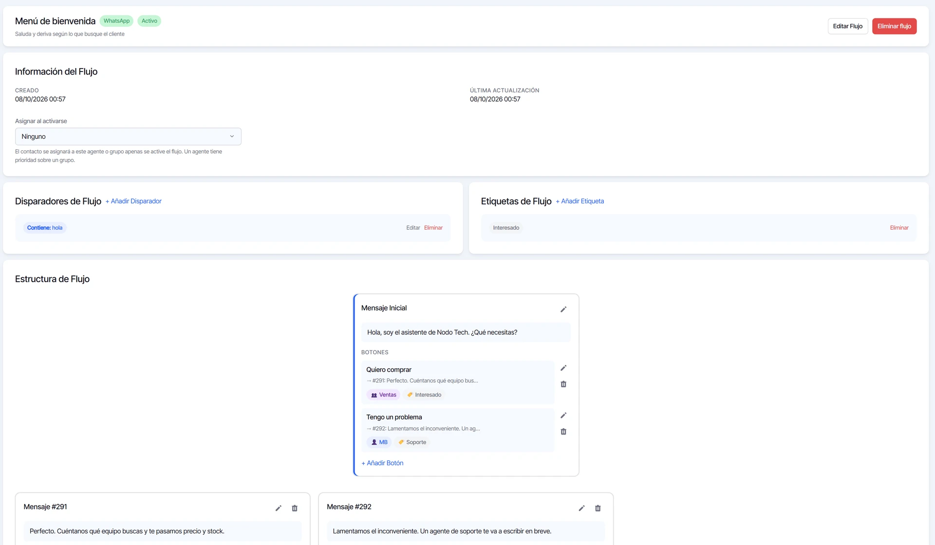Delete Mensaje #292 with trash icon
This screenshot has height=545, width=935.
[598, 508]
